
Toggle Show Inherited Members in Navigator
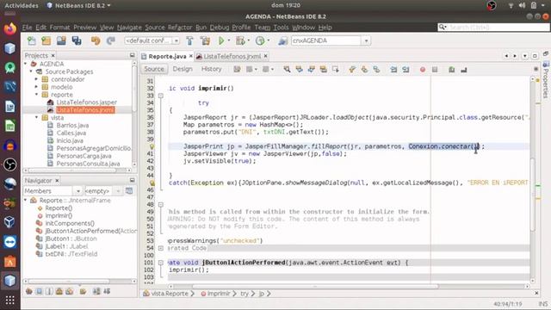coord(29,291)
